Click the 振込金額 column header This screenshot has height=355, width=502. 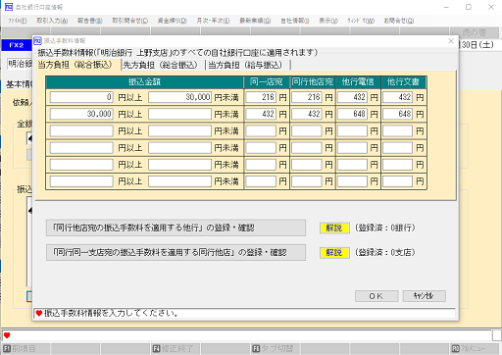(145, 82)
